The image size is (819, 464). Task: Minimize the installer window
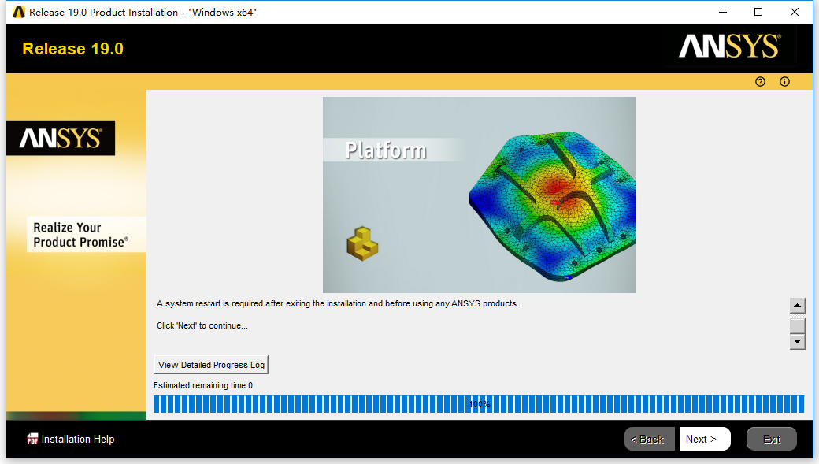(723, 12)
